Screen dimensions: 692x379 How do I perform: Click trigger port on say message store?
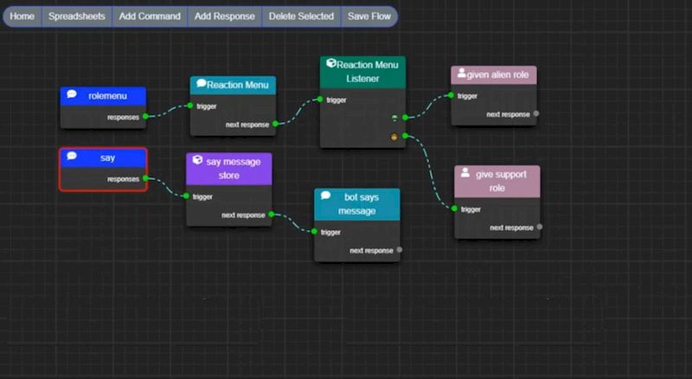(186, 196)
